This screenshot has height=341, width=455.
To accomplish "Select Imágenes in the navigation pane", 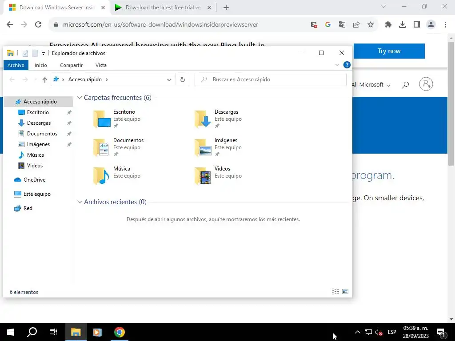I will 38,144.
